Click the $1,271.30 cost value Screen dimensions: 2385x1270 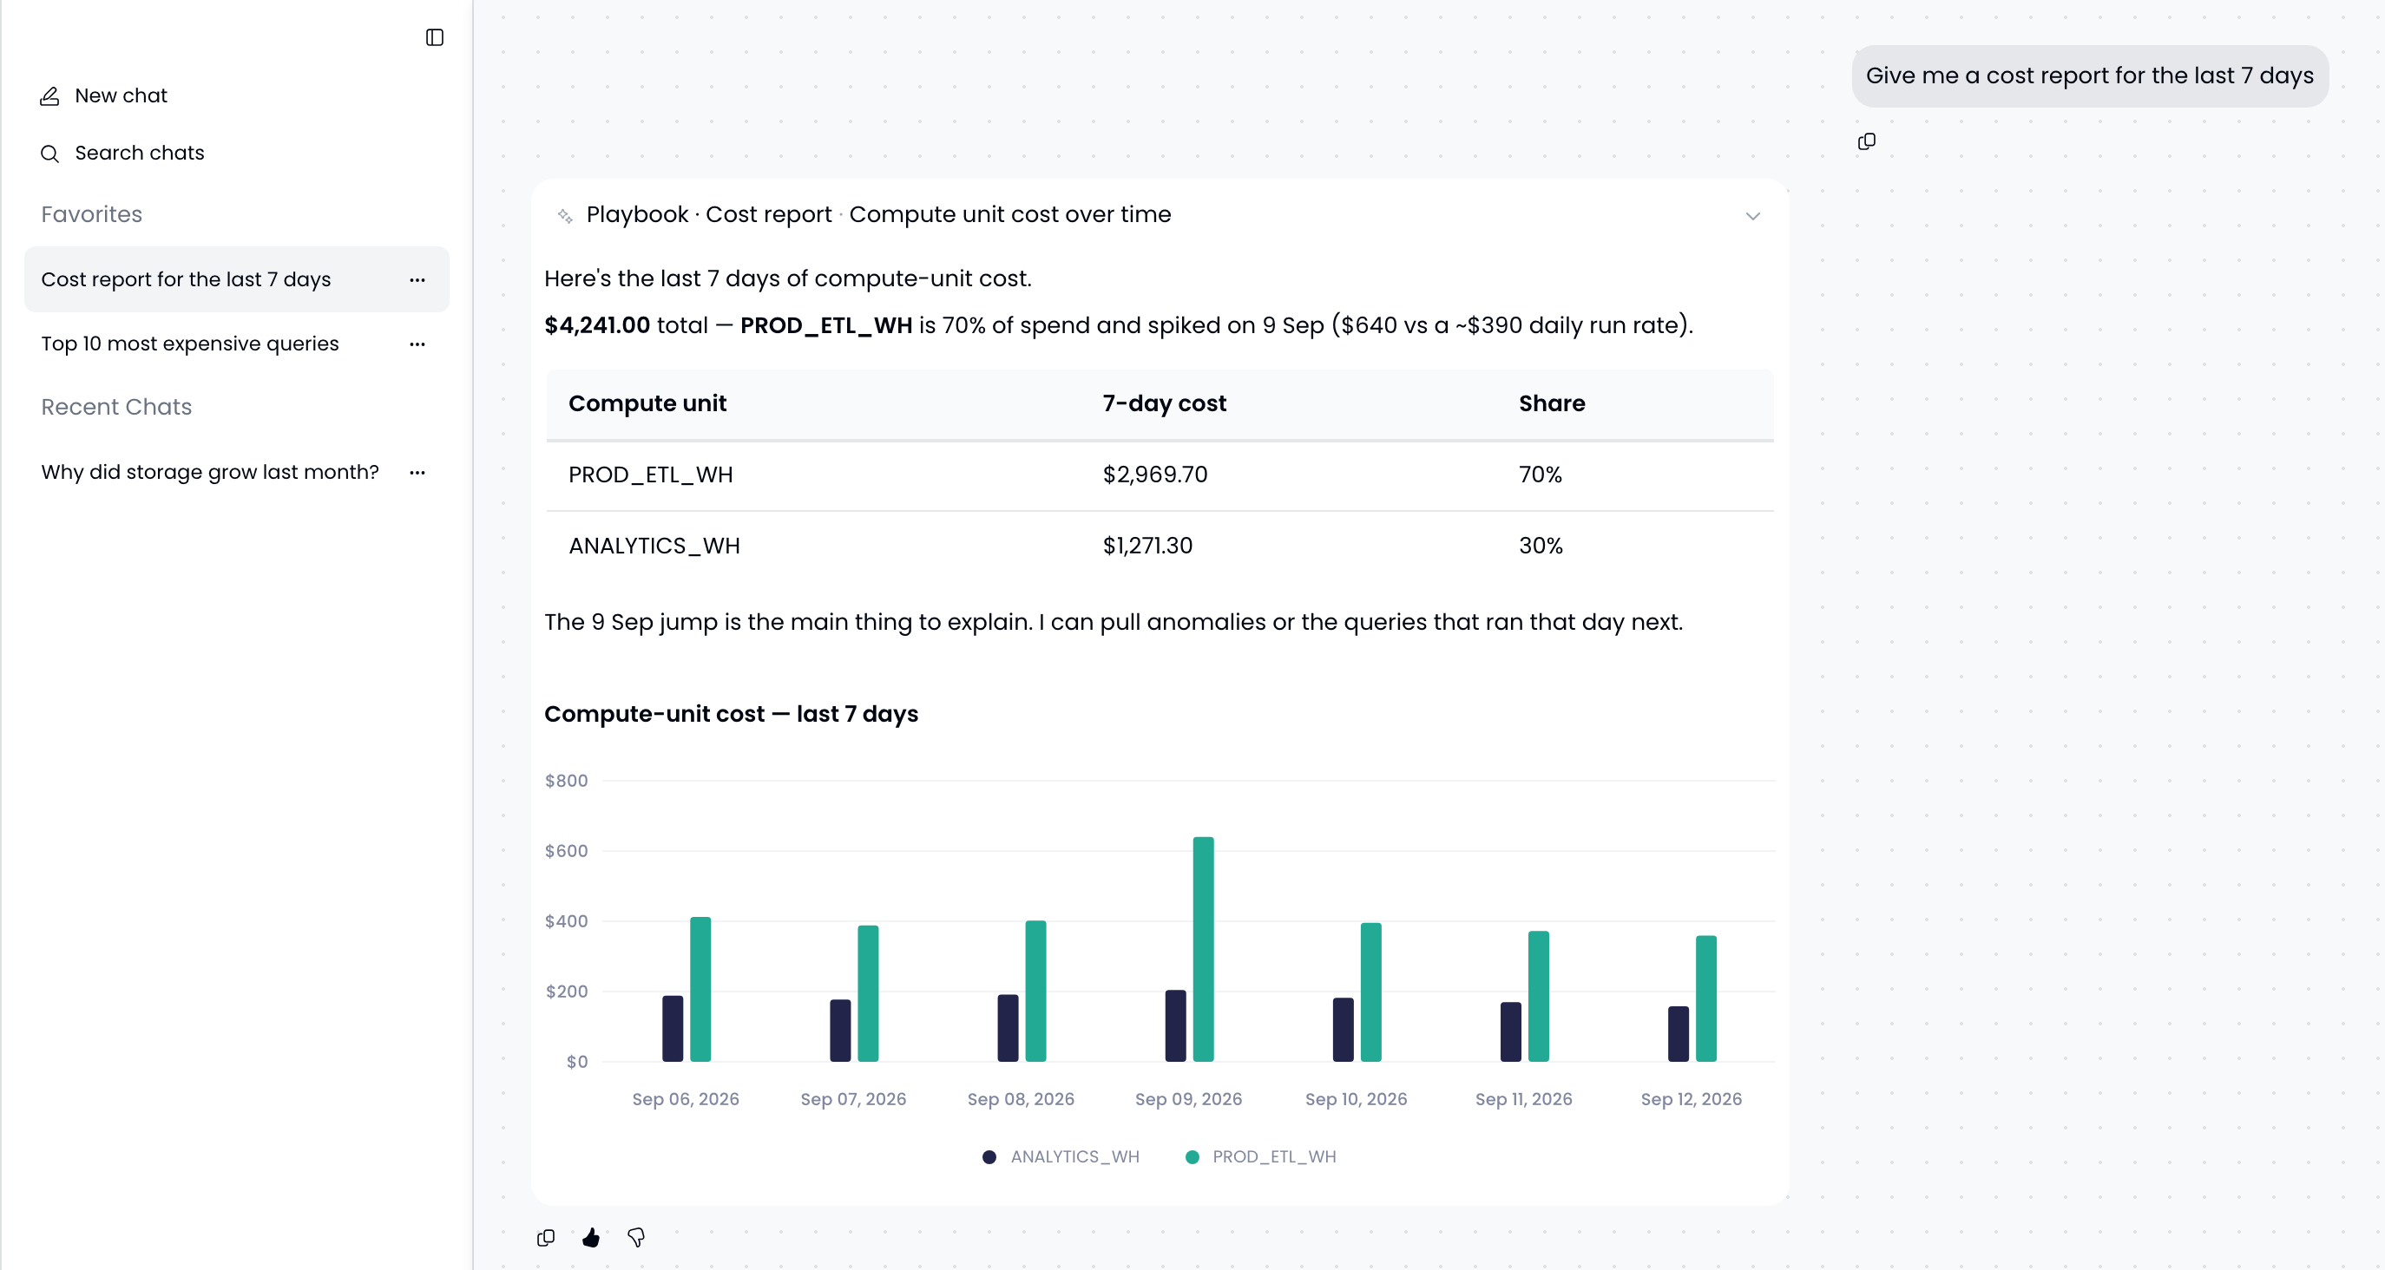tap(1147, 547)
